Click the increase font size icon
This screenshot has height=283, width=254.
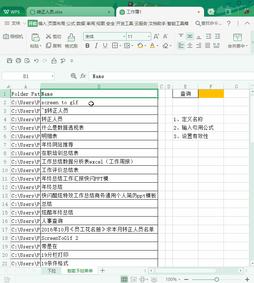tap(157, 36)
